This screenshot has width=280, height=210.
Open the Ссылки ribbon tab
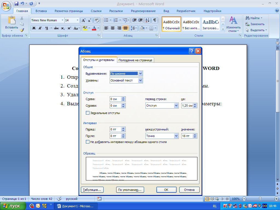click(x=96, y=11)
